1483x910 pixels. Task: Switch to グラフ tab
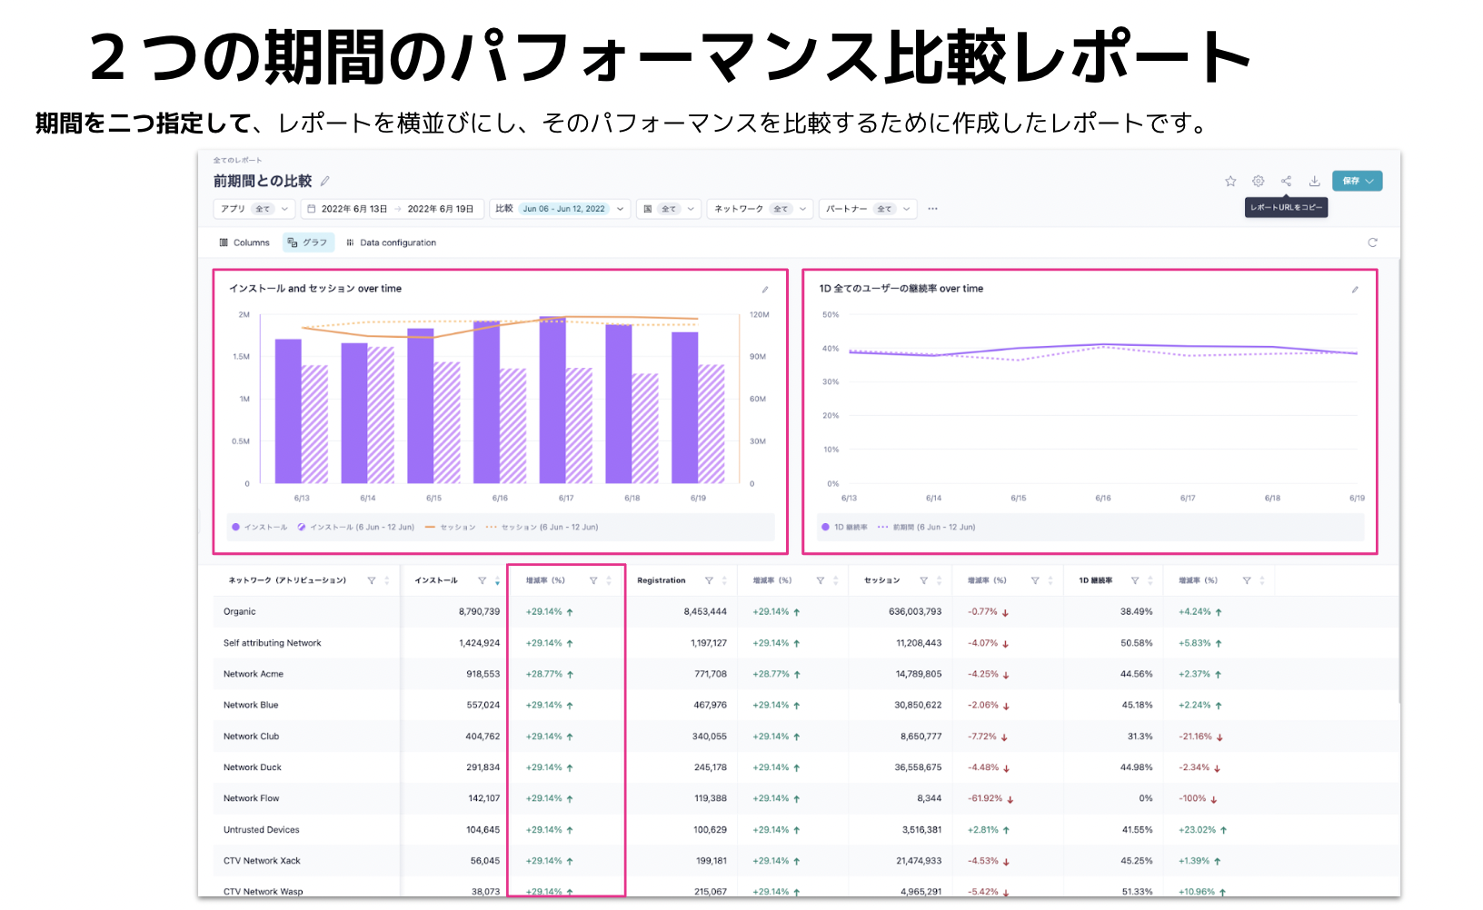308,242
